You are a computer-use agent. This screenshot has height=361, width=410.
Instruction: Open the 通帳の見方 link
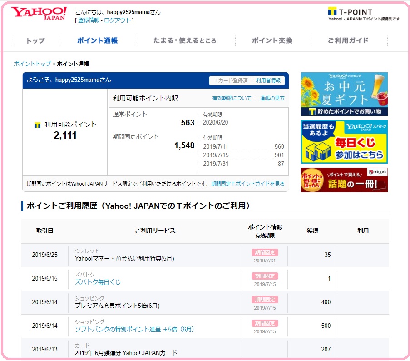[x=272, y=98]
